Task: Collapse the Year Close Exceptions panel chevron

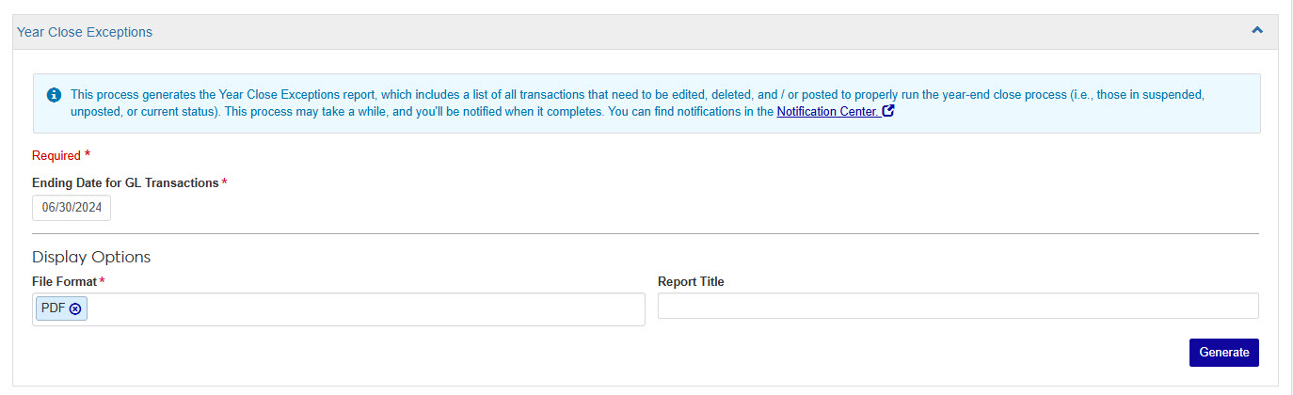Action: tap(1256, 30)
